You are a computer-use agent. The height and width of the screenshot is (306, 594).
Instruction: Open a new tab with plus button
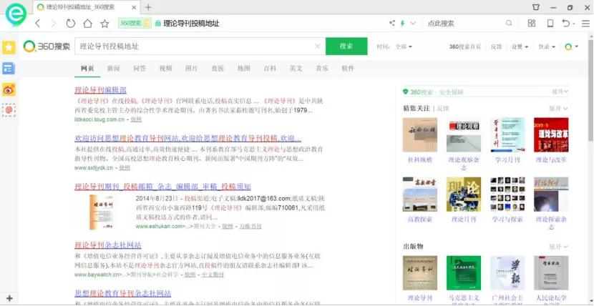(x=148, y=7)
